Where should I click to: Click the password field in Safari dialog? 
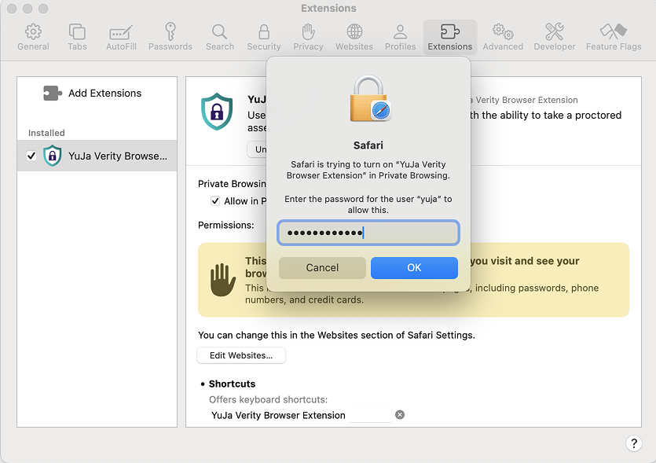[x=368, y=233]
